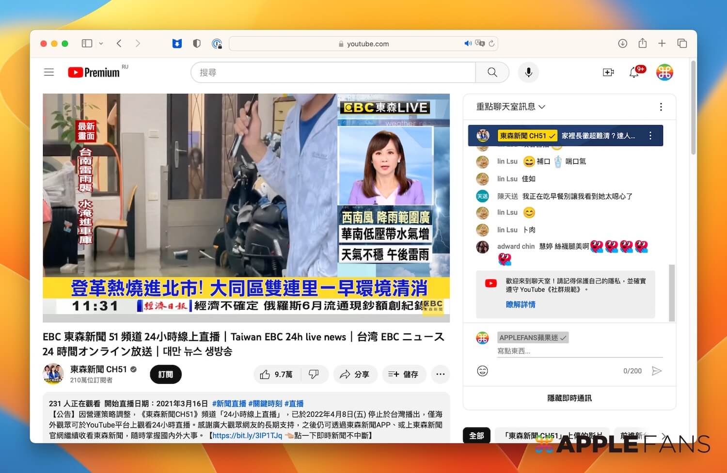727x473 pixels.
Task: Expand sidebar tab group dropdown arrow
Action: [101, 44]
